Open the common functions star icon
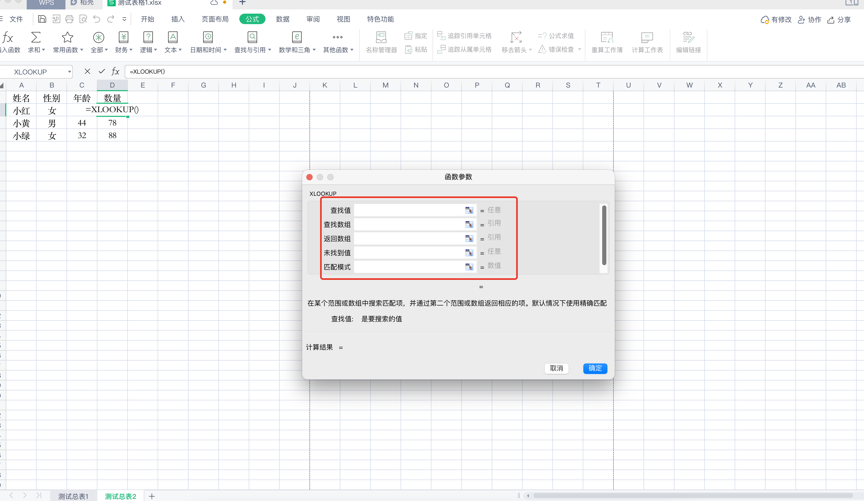This screenshot has height=501, width=864. (x=67, y=37)
